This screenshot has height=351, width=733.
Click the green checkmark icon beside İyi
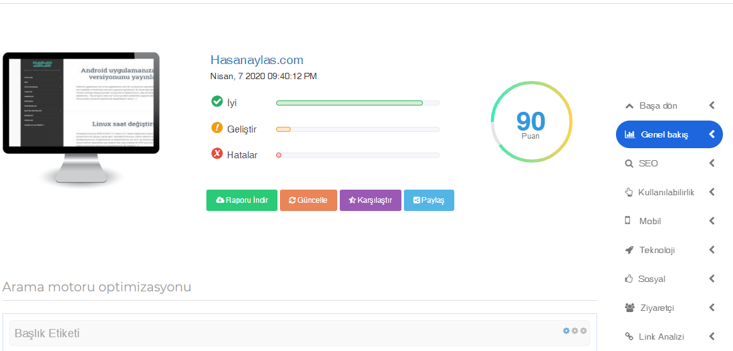(217, 101)
